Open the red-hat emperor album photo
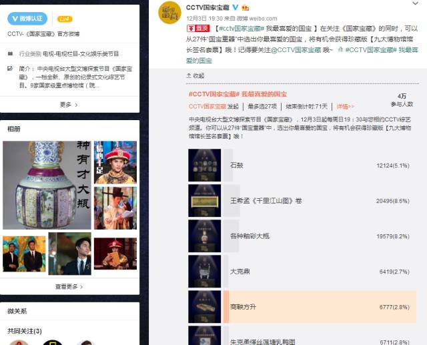 [x=115, y=162]
